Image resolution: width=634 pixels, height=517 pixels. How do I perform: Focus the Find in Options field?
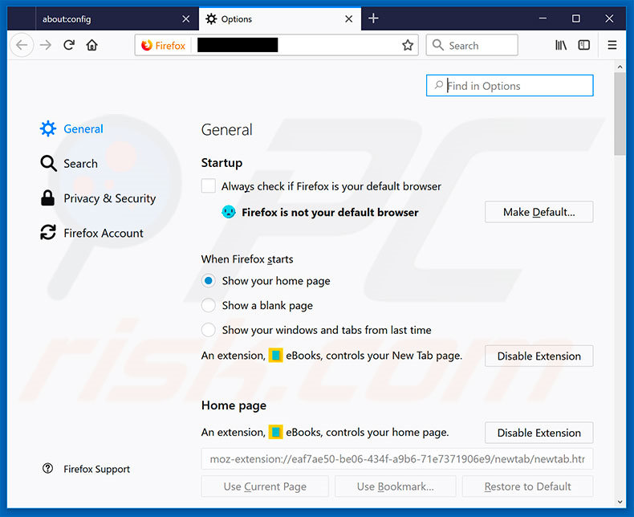pos(510,85)
